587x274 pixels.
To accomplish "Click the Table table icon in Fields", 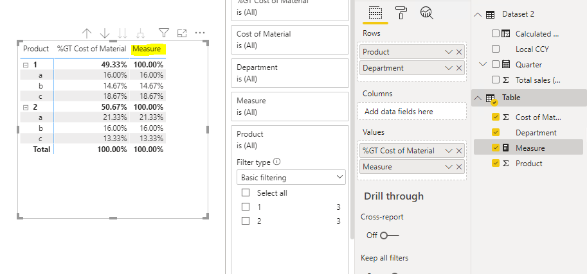I will point(491,98).
